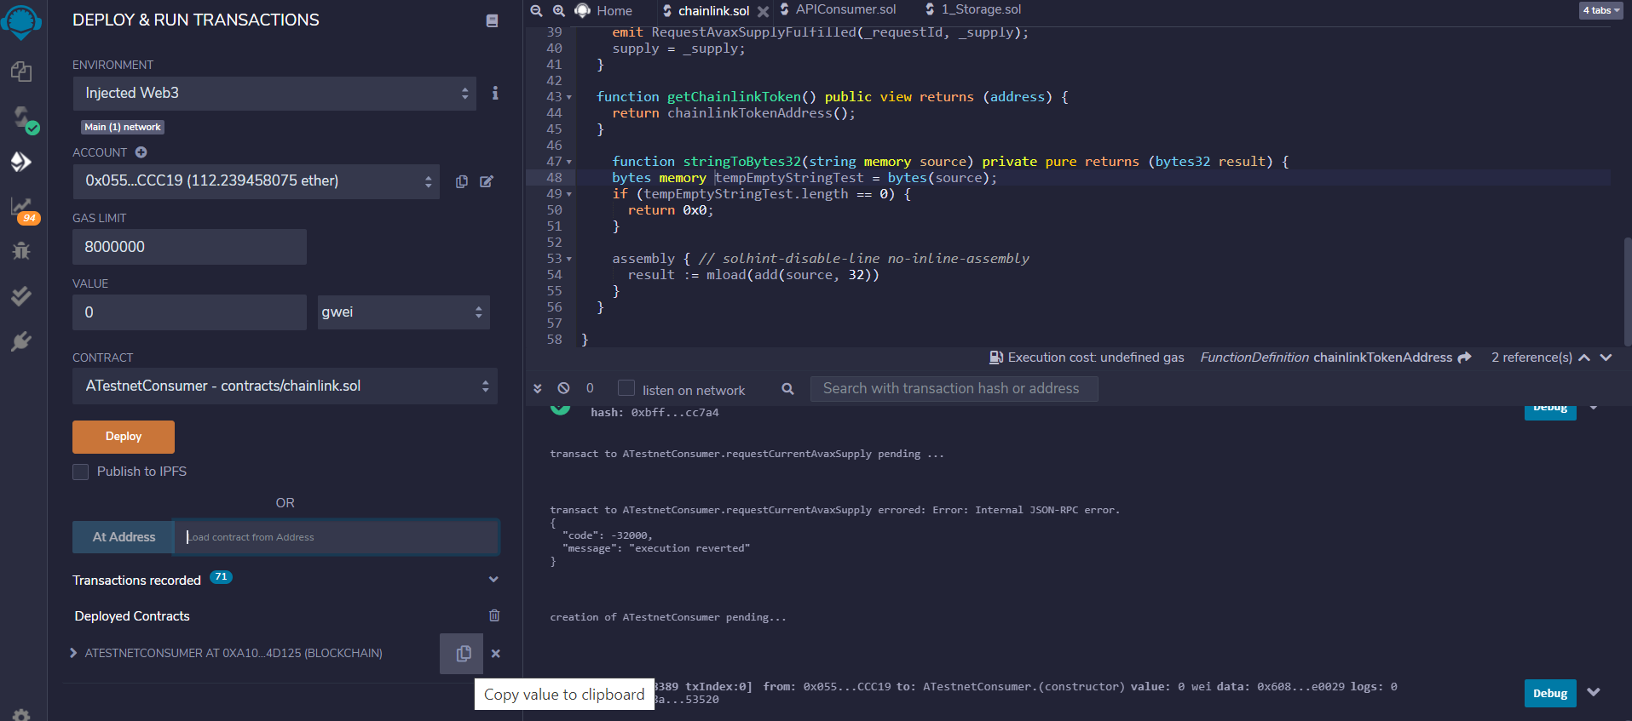Image resolution: width=1632 pixels, height=721 pixels.
Task: Focus the Load contract from Address field
Action: coord(337,537)
